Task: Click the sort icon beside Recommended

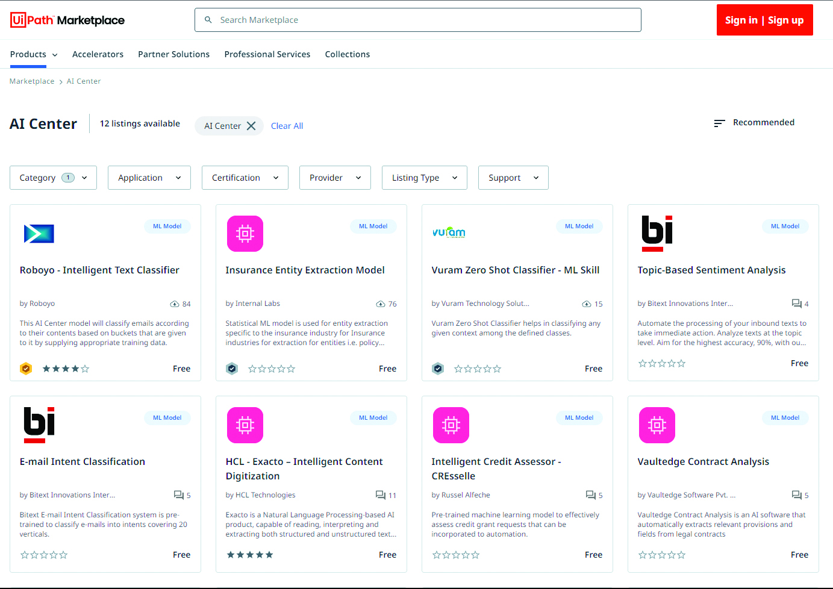Action: 719,123
